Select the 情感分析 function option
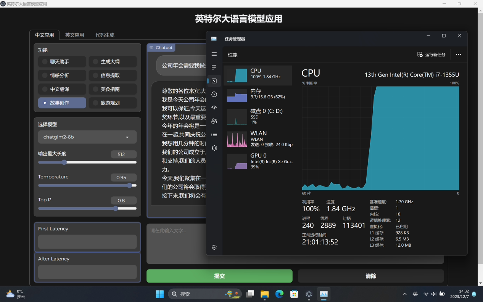This screenshot has width=483, height=302. (x=62, y=75)
